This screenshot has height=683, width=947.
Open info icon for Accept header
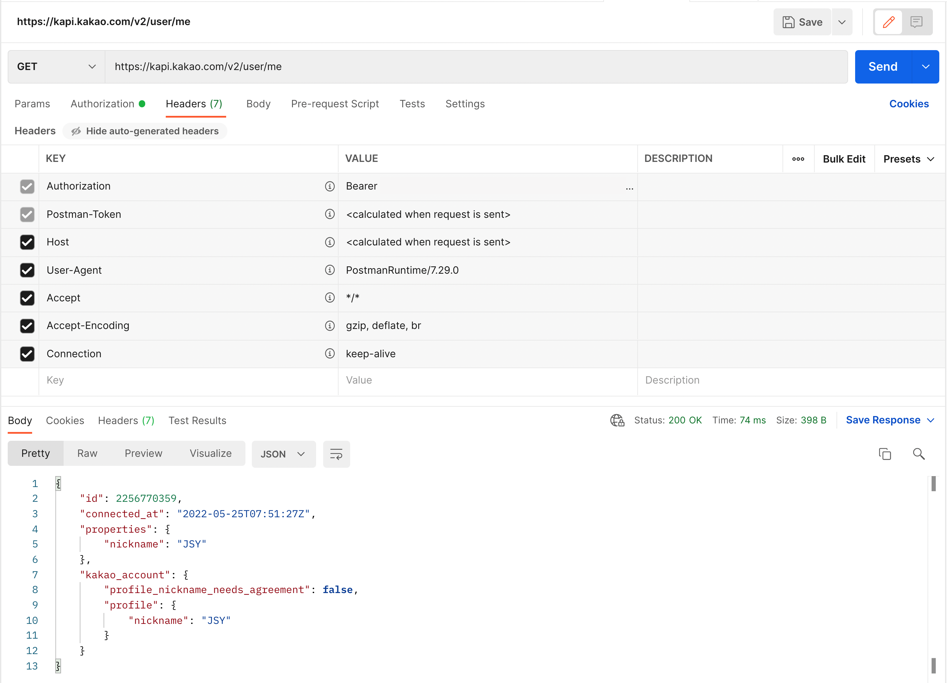coord(330,298)
